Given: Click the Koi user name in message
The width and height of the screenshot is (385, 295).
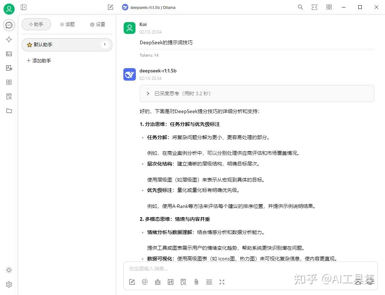Looking at the screenshot, I should tap(143, 24).
